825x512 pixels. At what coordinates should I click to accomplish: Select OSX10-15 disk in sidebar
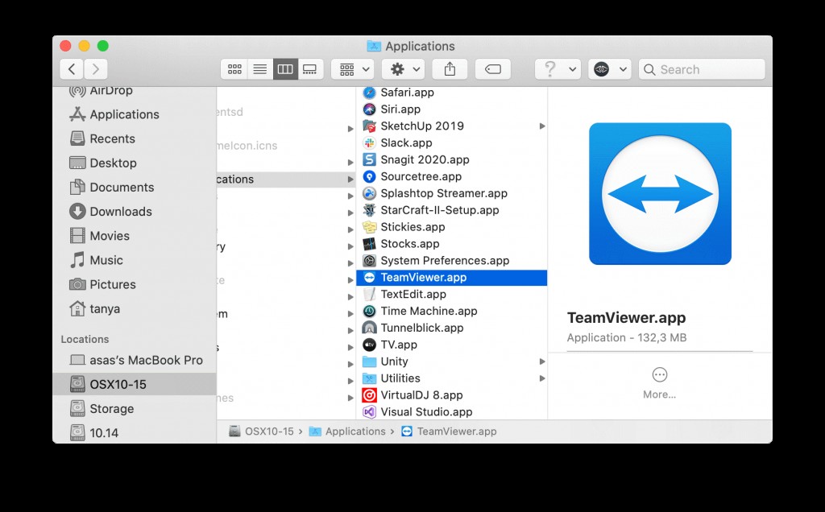tap(135, 384)
